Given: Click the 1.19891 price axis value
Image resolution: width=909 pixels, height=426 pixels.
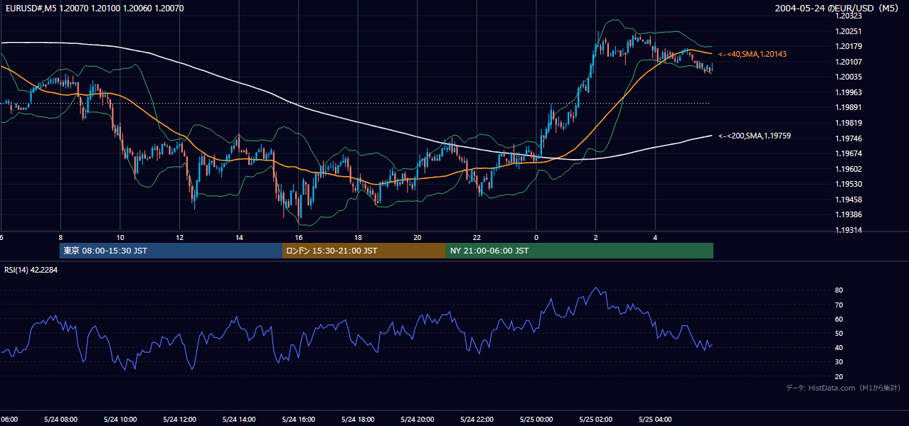Looking at the screenshot, I should tap(849, 107).
